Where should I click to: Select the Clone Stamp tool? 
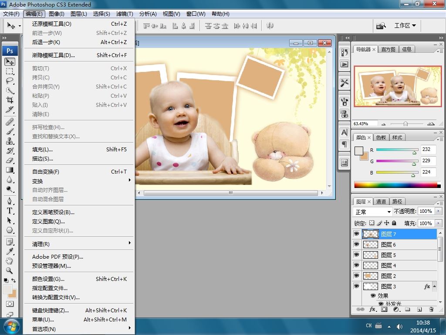[10, 141]
